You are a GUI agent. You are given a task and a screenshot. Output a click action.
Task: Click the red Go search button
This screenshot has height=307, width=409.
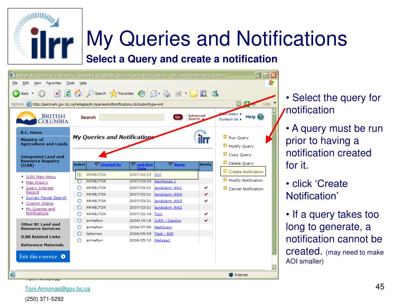click(178, 117)
